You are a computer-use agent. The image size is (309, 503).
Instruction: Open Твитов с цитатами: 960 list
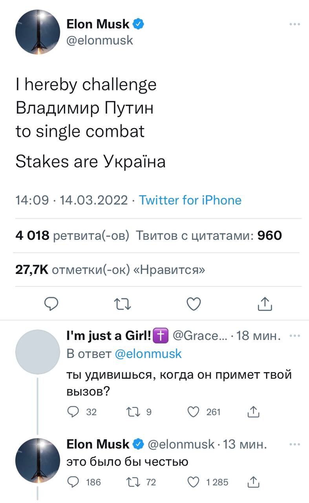coord(209,236)
